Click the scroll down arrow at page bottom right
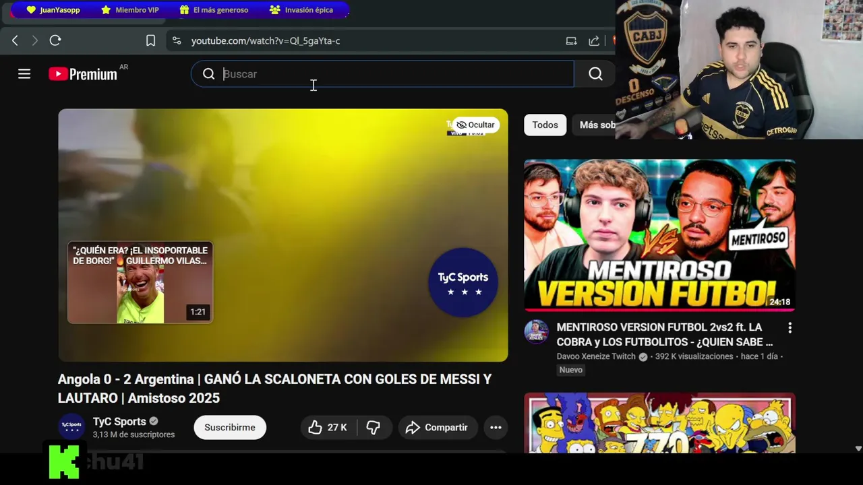The image size is (863, 485). point(858,449)
